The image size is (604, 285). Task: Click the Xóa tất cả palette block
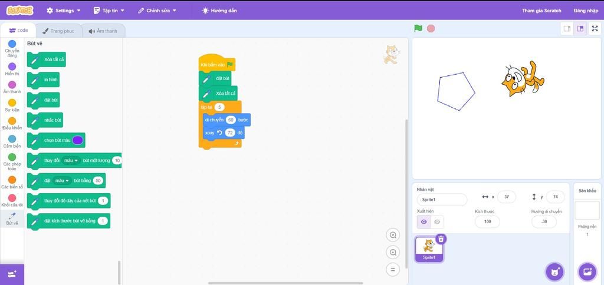coord(47,59)
